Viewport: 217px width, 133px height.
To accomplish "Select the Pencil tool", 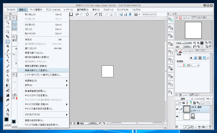I will point(8,61).
